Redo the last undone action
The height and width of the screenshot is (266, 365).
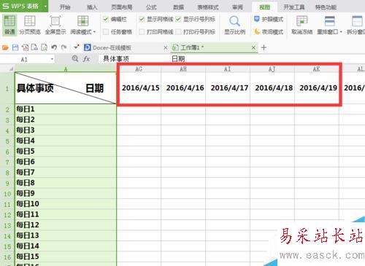[64, 47]
